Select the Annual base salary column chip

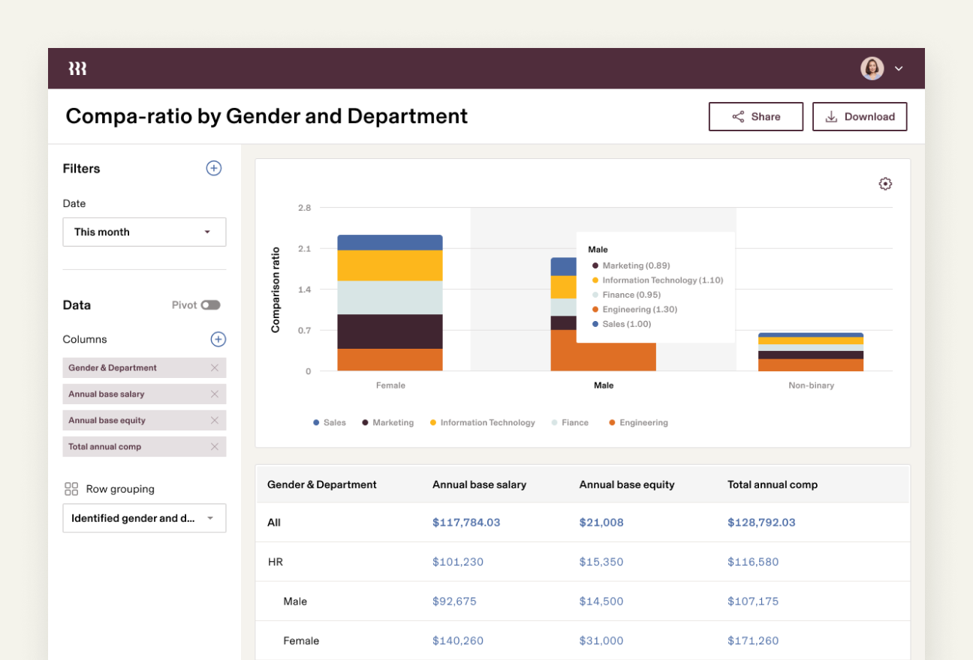[x=144, y=394]
